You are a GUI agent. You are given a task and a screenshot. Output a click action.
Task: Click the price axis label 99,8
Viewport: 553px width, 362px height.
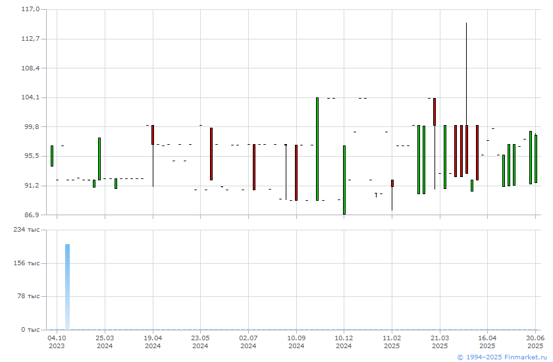(x=32, y=126)
